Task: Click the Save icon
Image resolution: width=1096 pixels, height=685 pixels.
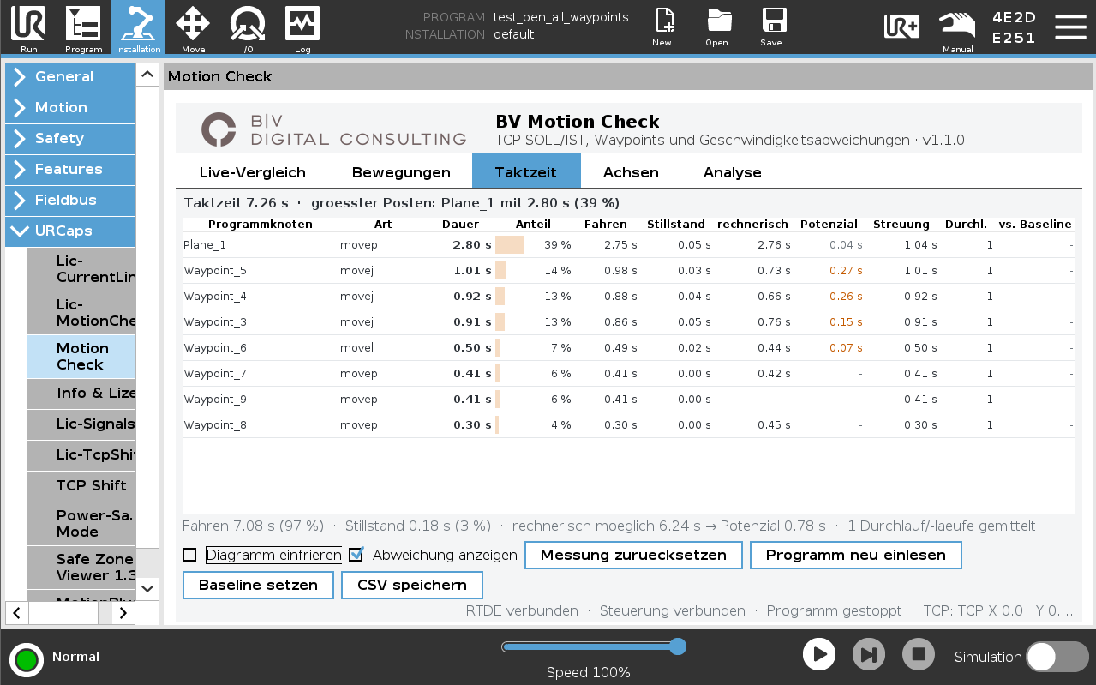Action: point(775,27)
